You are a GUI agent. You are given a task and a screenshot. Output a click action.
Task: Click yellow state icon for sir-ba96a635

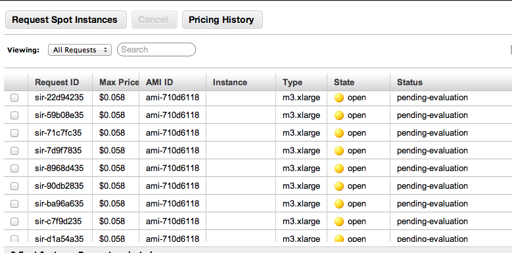pyautogui.click(x=339, y=204)
